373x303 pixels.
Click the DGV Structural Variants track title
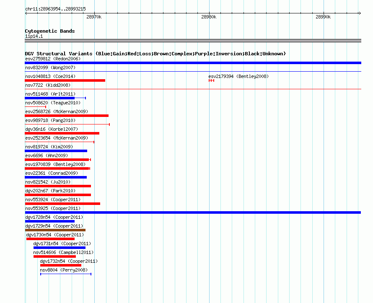pos(155,54)
